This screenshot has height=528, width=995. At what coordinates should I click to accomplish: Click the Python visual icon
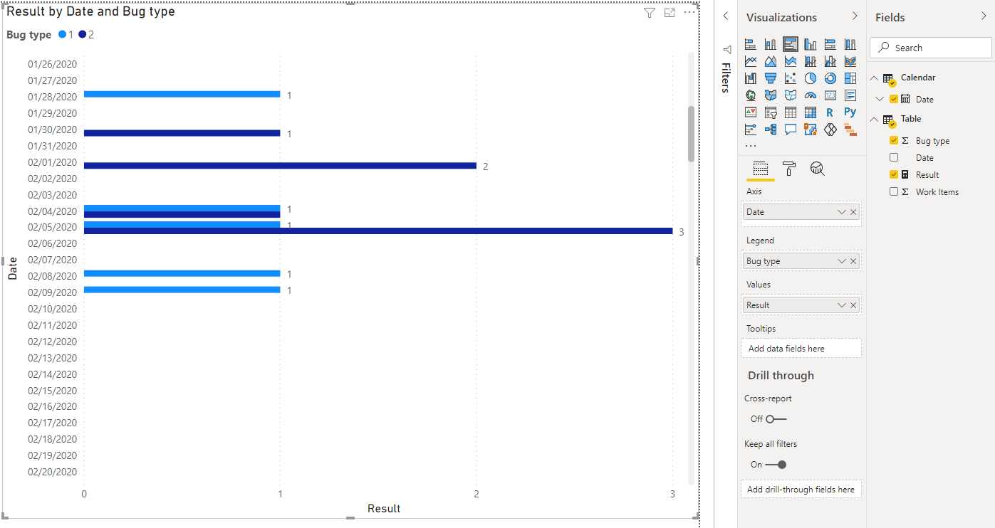click(850, 112)
